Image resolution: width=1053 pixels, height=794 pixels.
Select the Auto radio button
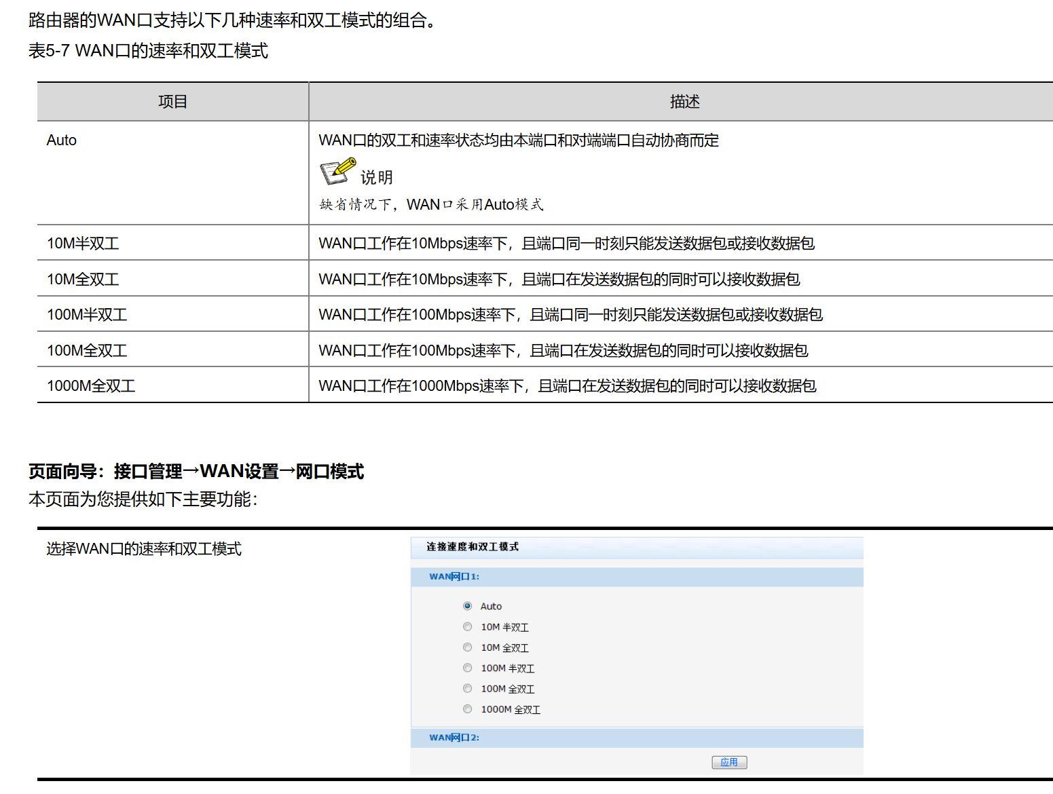467,606
